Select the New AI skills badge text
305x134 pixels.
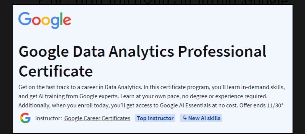[204, 118]
